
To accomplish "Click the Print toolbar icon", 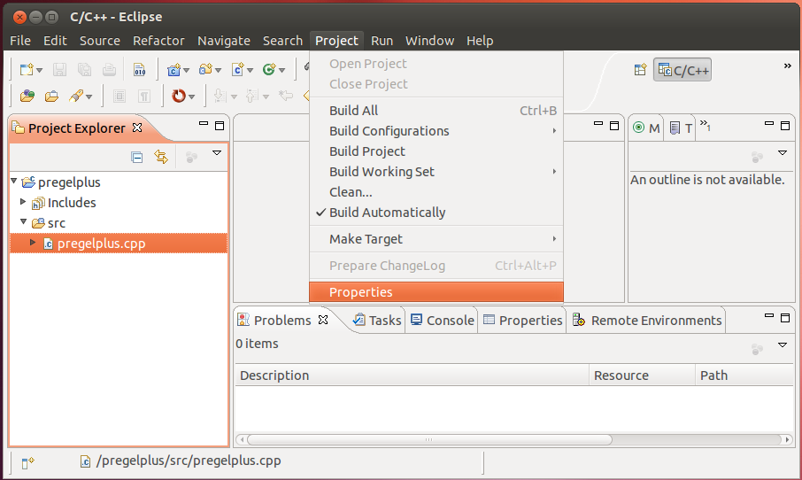I will tap(109, 69).
